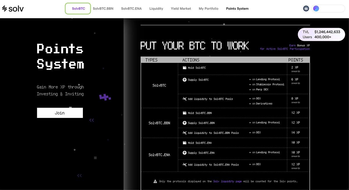Open the My Portfolio tab
The width and height of the screenshot is (349, 190).
209,9
